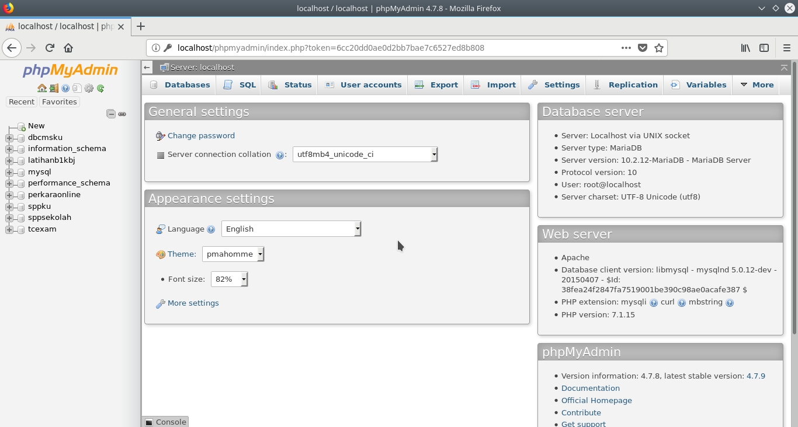Expand the information_schema database node

point(9,149)
